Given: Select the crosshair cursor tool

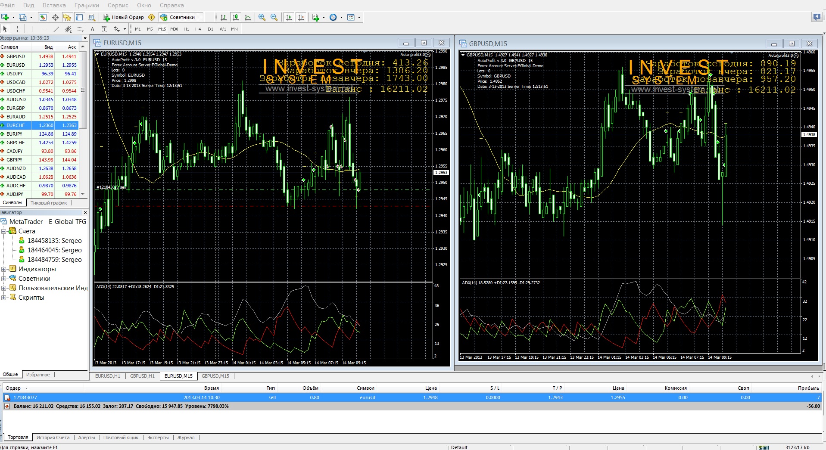Looking at the screenshot, I should pyautogui.click(x=18, y=29).
